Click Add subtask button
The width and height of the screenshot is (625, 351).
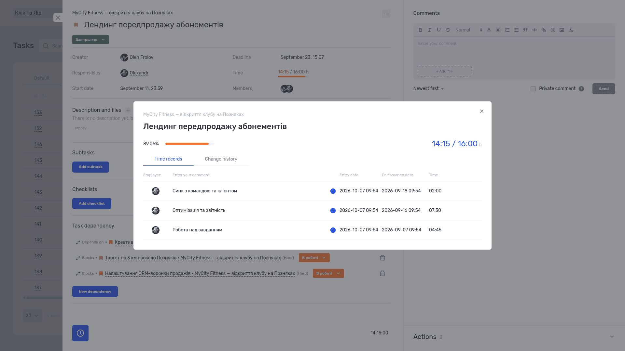90,167
